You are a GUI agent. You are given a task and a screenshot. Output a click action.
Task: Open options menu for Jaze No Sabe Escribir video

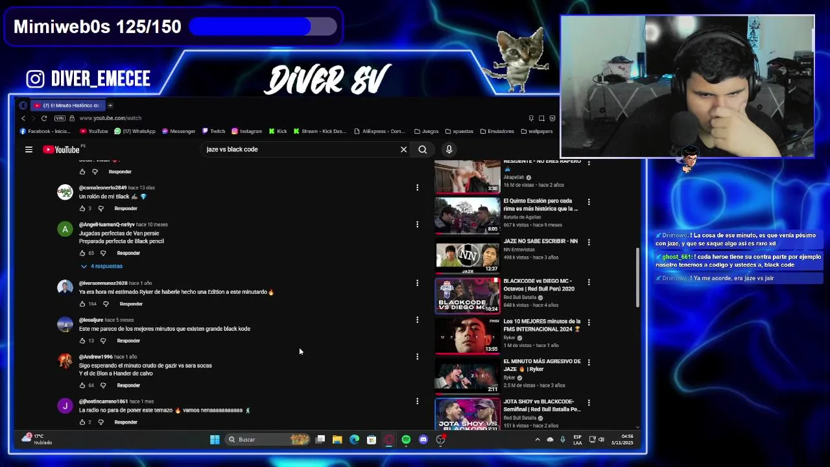pyautogui.click(x=589, y=242)
